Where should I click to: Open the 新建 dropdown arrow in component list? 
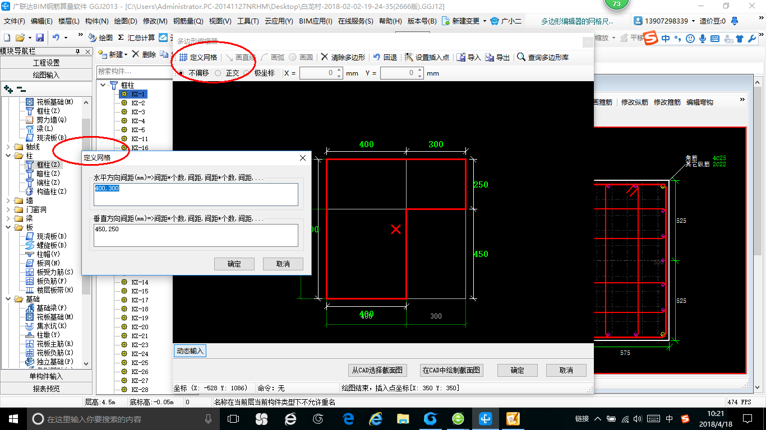click(126, 55)
